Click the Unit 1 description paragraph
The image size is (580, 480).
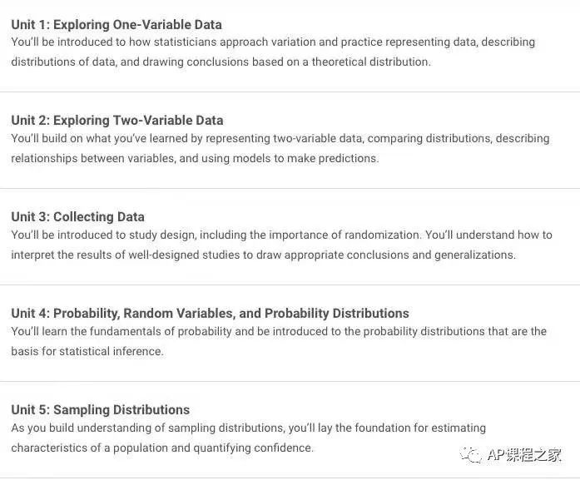(x=273, y=52)
